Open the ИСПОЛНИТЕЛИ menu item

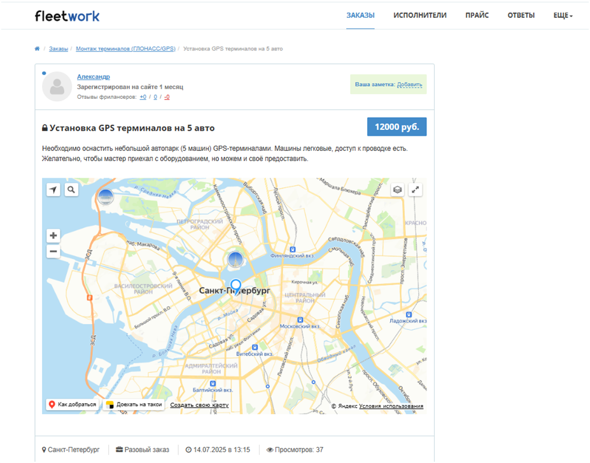pyautogui.click(x=420, y=15)
